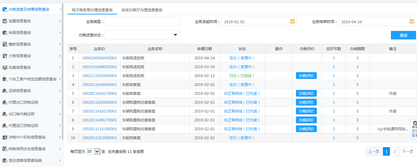Open the online customer service widget
417x167 pixels.
click(x=414, y=129)
